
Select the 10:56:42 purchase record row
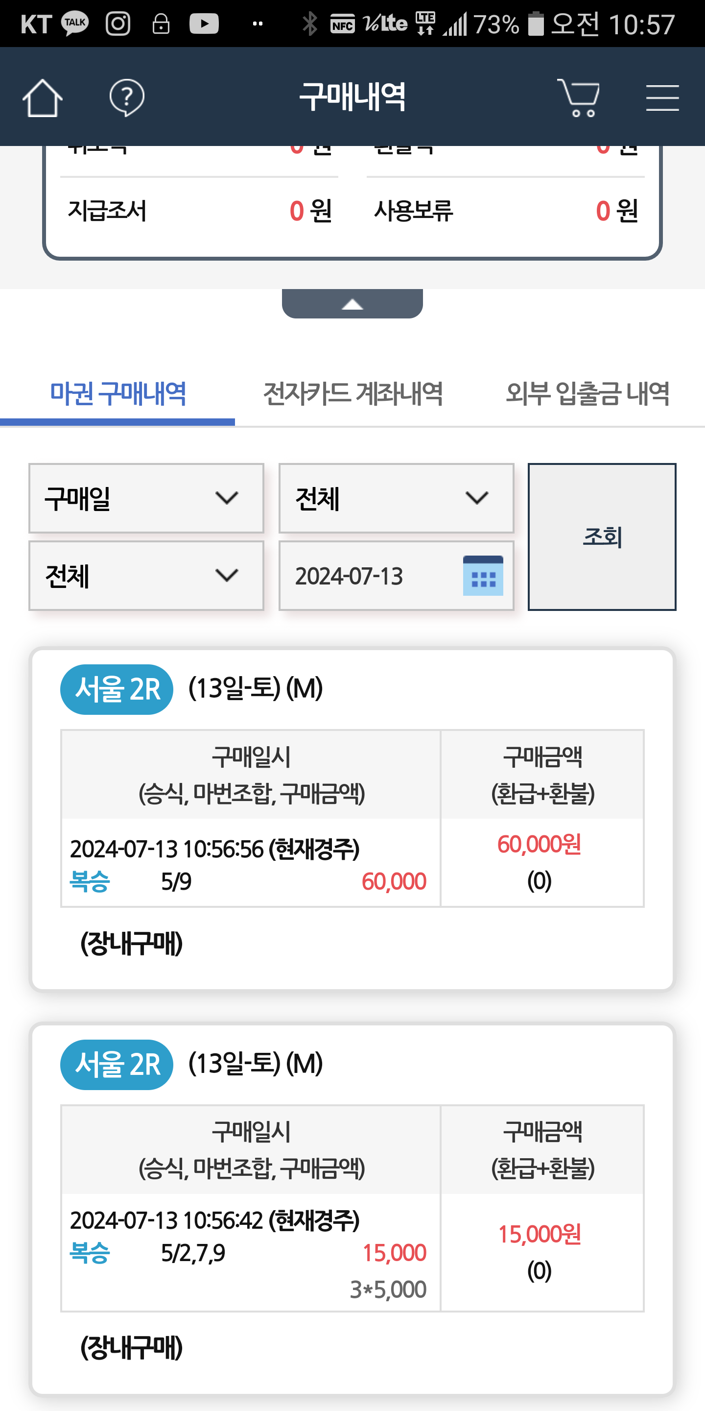(250, 1252)
